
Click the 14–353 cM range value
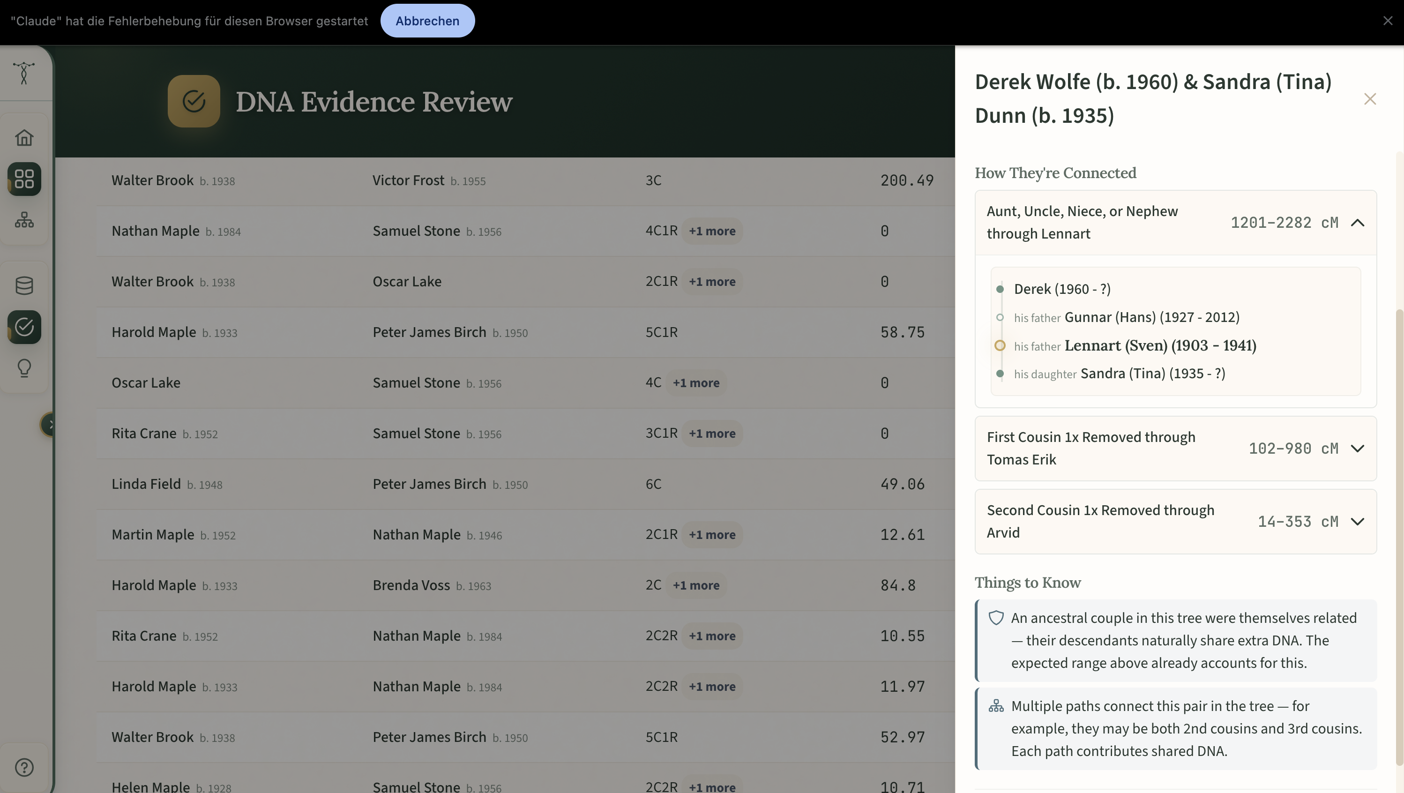click(x=1298, y=521)
